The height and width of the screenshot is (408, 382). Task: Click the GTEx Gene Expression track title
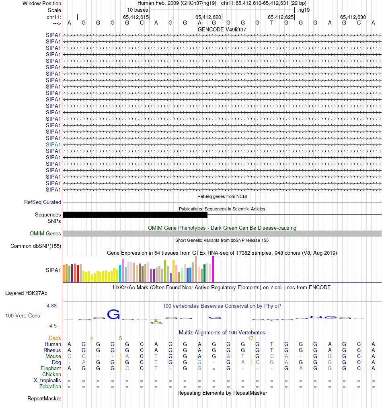click(222, 253)
